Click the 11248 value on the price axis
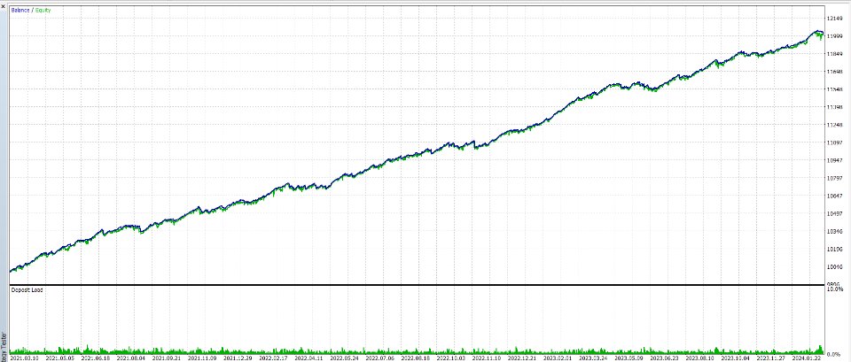 tap(835, 126)
